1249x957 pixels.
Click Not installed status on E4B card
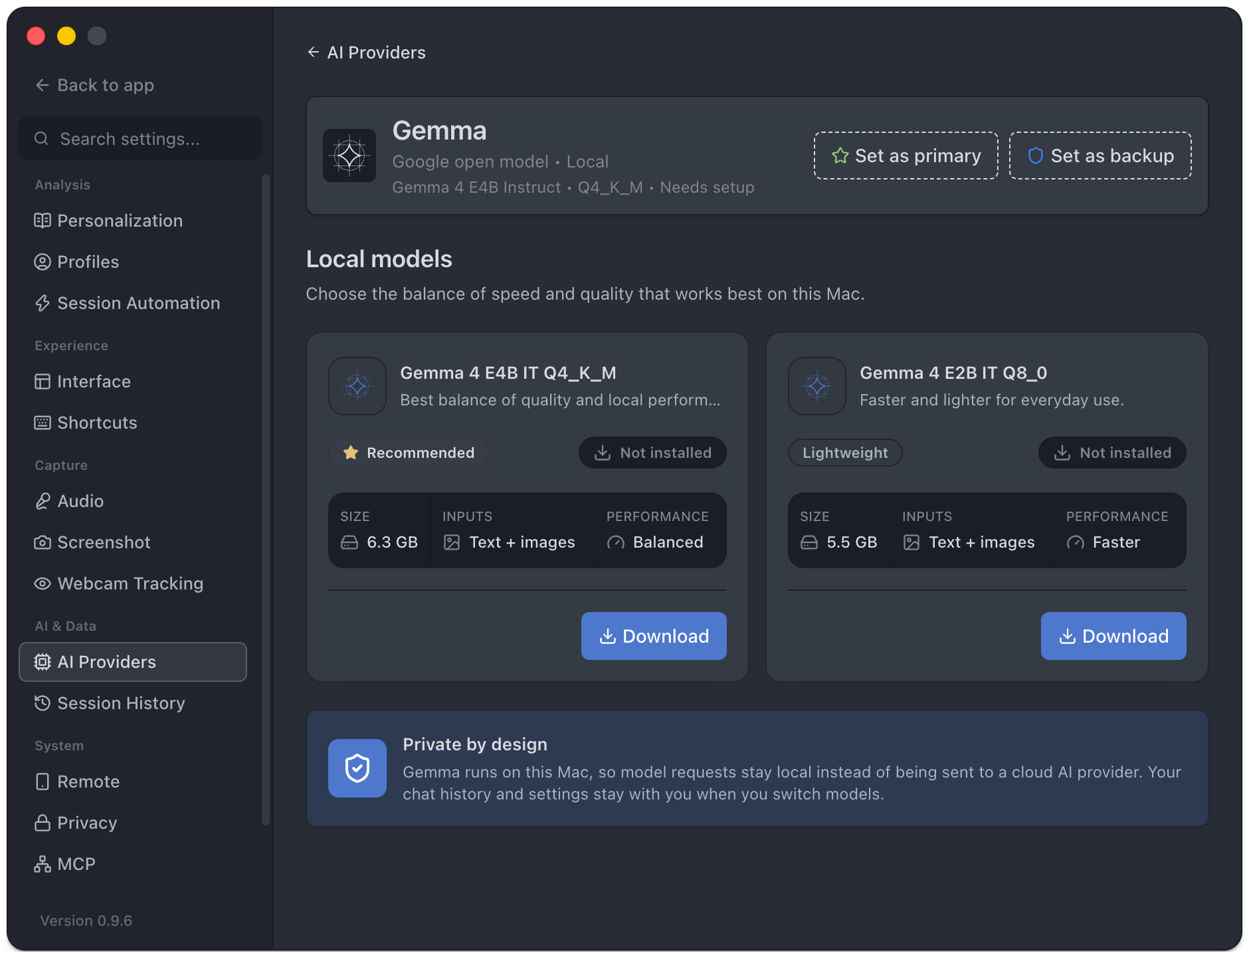pyautogui.click(x=652, y=453)
